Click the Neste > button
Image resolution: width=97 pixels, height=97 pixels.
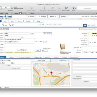[53, 16]
